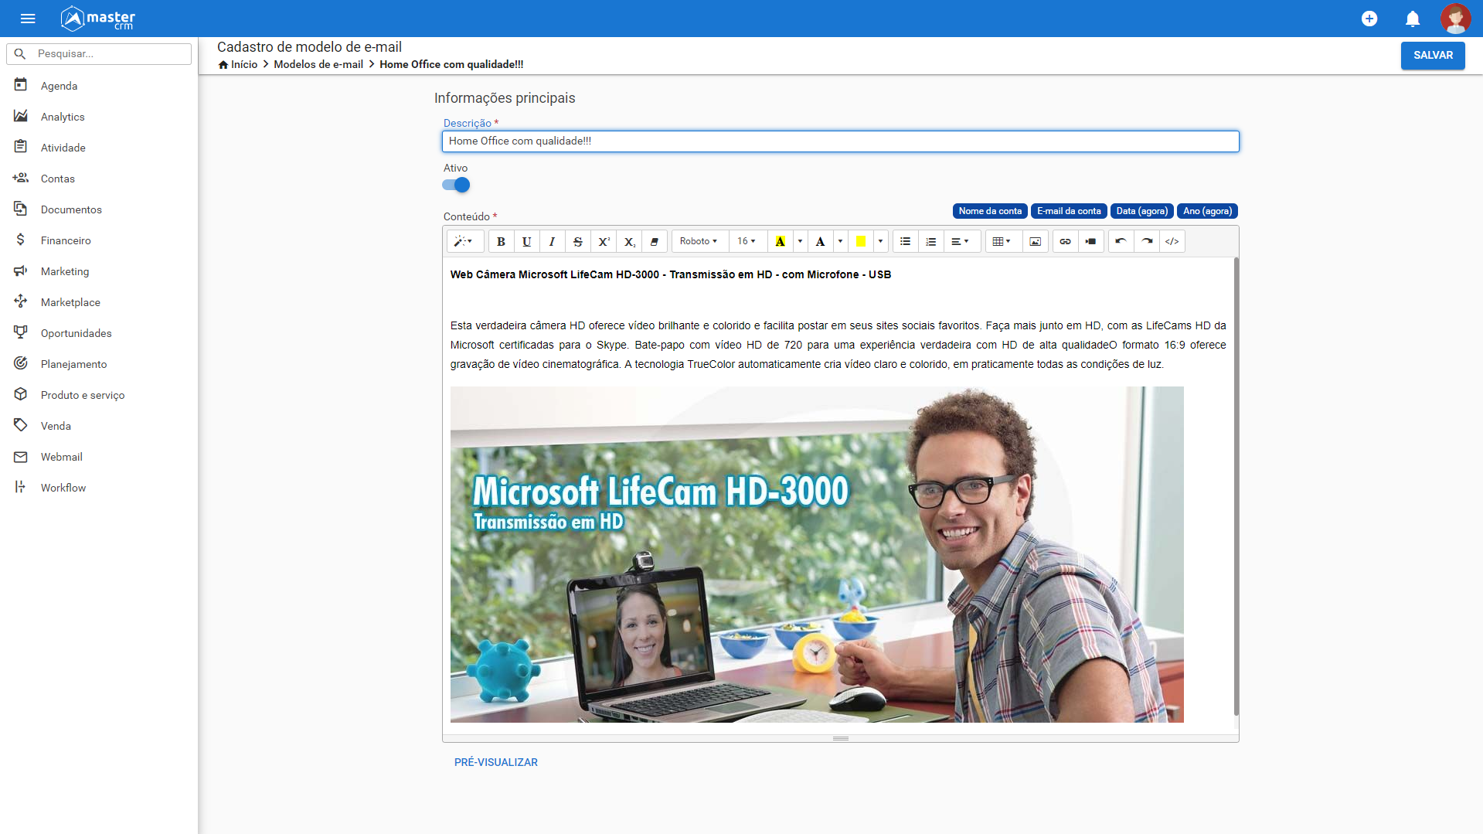Open the table insert dropdown
Image resolution: width=1483 pixels, height=834 pixels.
point(1002,241)
